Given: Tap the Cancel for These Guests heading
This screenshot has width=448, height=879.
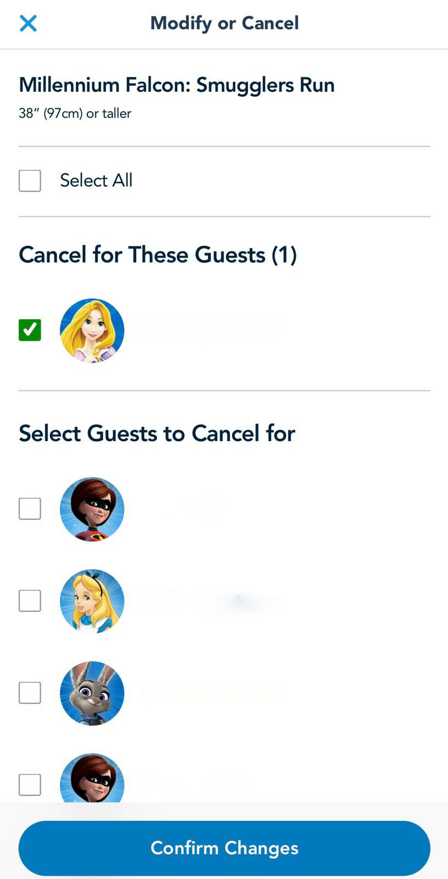Looking at the screenshot, I should point(158,255).
